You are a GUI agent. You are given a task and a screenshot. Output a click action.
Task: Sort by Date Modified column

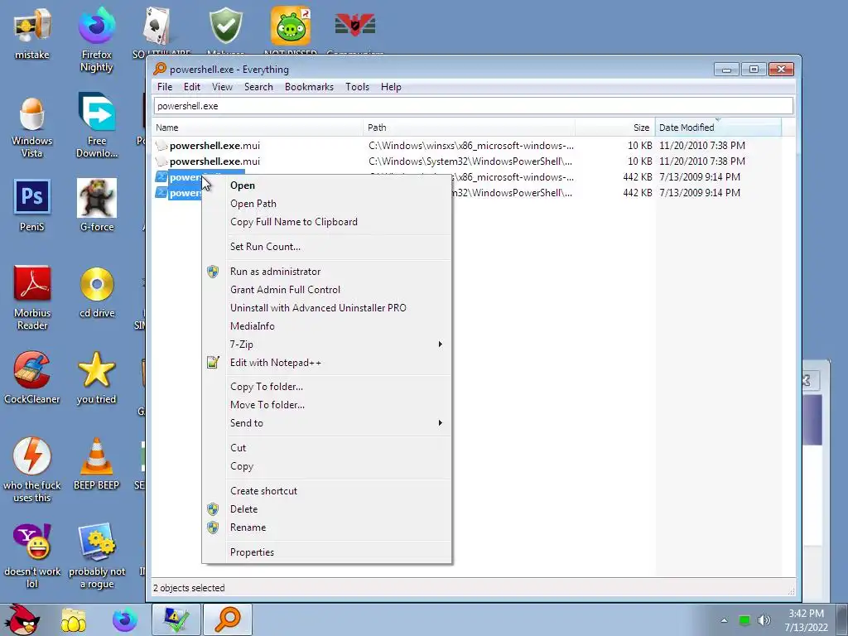pos(718,128)
